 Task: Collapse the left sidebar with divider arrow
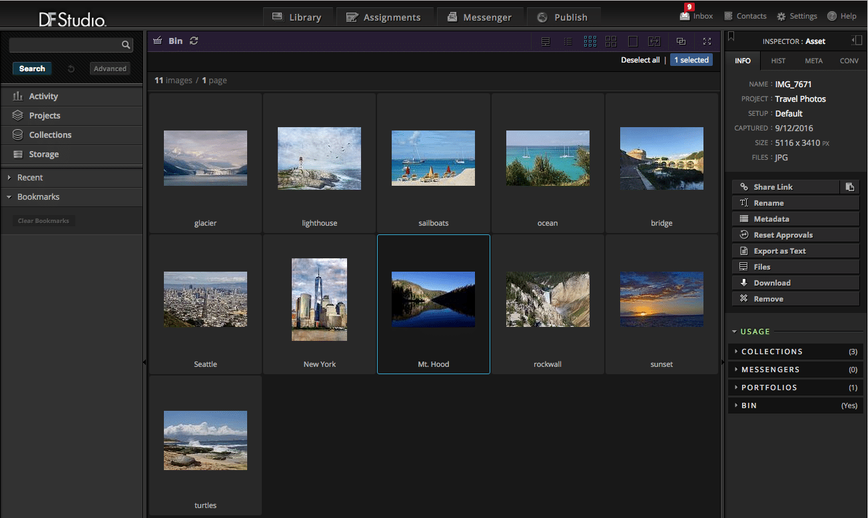pyautogui.click(x=145, y=362)
